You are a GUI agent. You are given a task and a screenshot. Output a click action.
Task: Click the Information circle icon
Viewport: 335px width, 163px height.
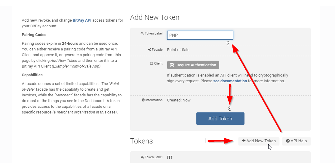(x=143, y=100)
